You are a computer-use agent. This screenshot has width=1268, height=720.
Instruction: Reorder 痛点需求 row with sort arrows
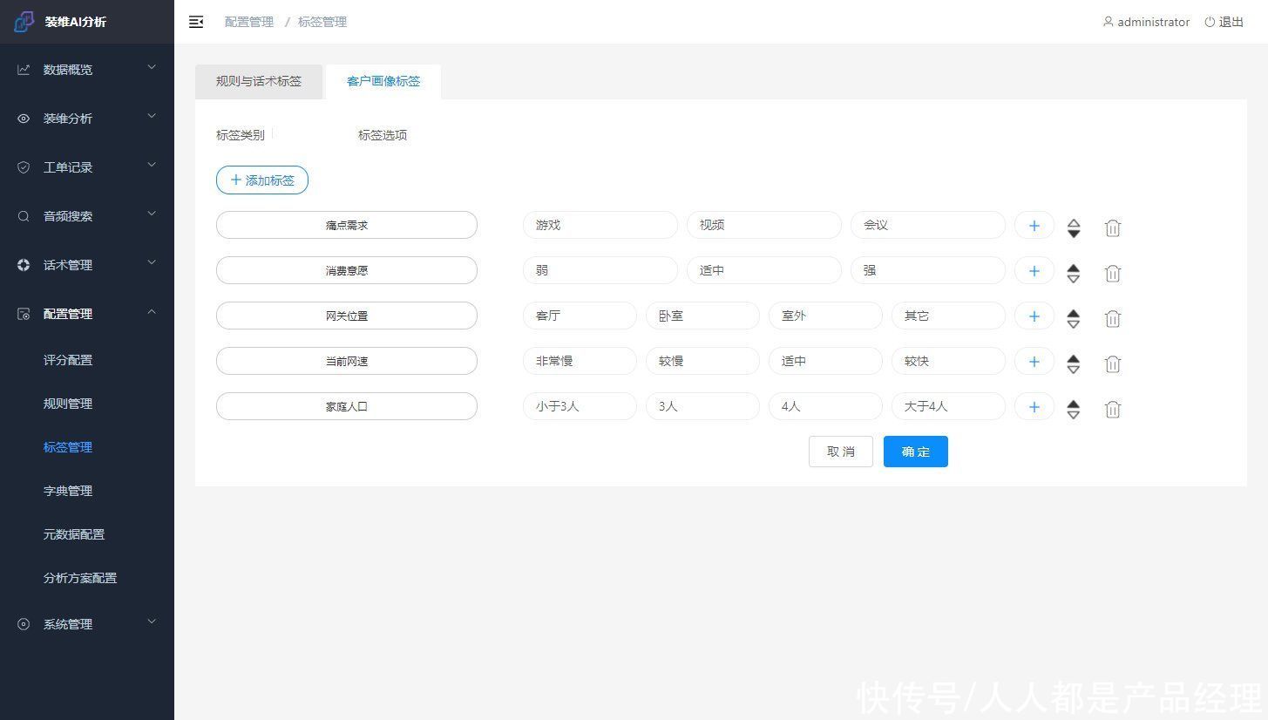click(1074, 228)
